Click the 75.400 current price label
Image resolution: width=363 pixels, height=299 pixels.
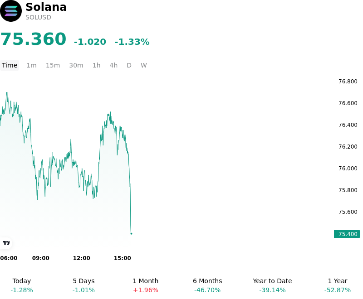tap(347, 234)
